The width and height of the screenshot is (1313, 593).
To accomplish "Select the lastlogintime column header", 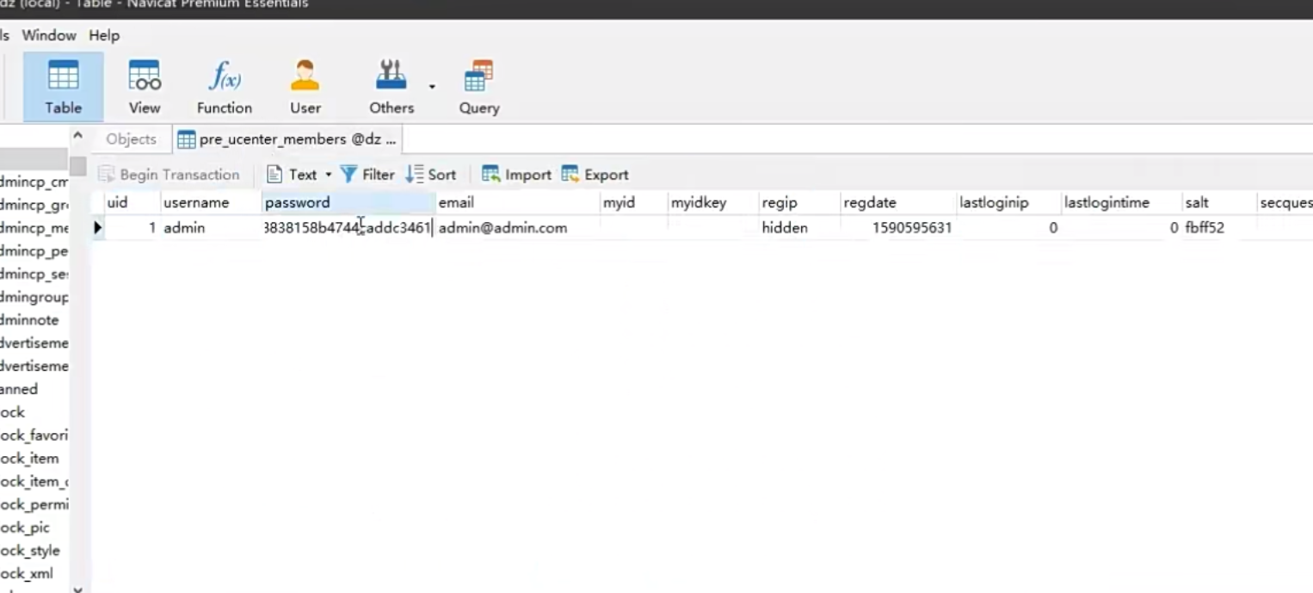I will (1120, 203).
